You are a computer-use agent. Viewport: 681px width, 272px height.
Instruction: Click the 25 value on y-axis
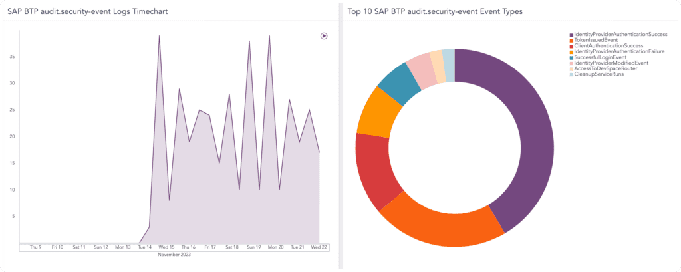click(x=12, y=110)
